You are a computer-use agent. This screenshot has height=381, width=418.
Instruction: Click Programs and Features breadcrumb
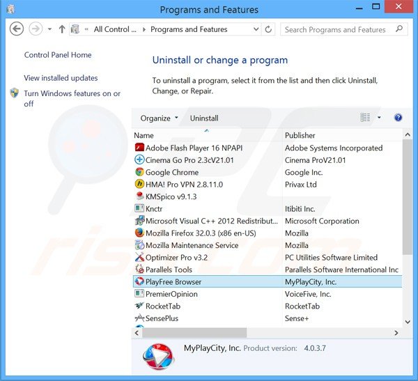click(189, 29)
